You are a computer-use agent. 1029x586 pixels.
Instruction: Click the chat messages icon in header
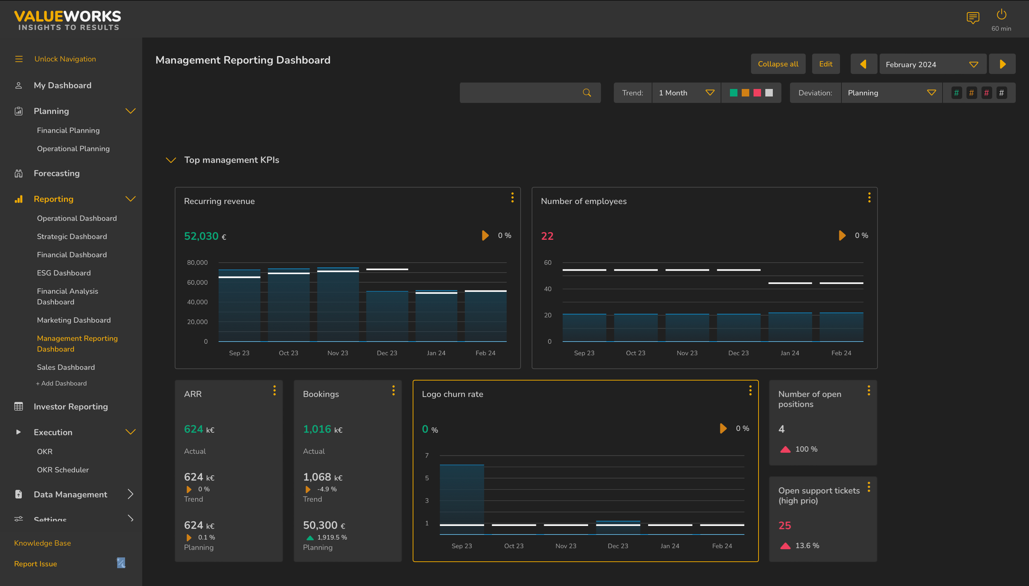point(973,18)
